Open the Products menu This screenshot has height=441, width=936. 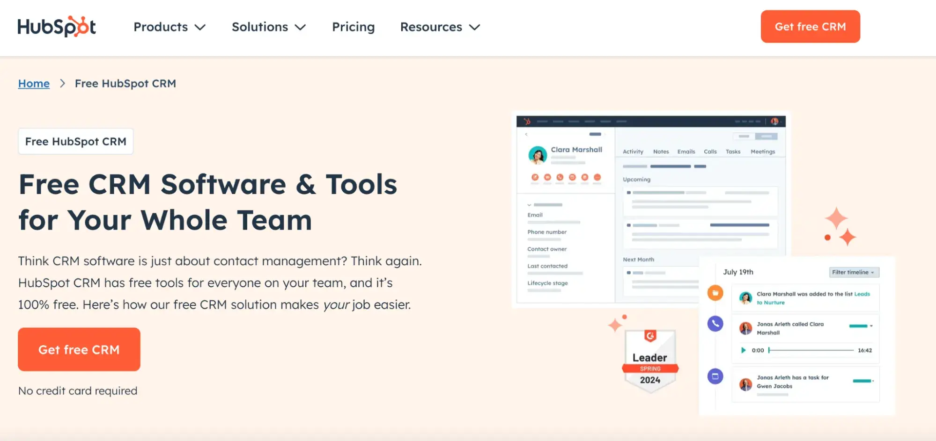click(x=170, y=27)
